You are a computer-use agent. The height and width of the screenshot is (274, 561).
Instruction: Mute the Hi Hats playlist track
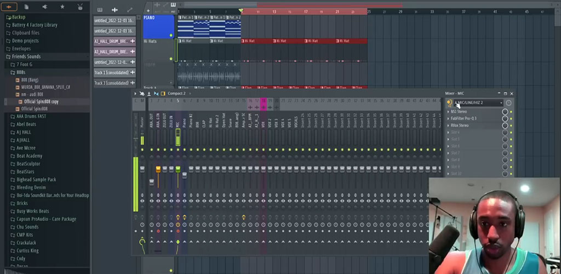click(x=171, y=59)
